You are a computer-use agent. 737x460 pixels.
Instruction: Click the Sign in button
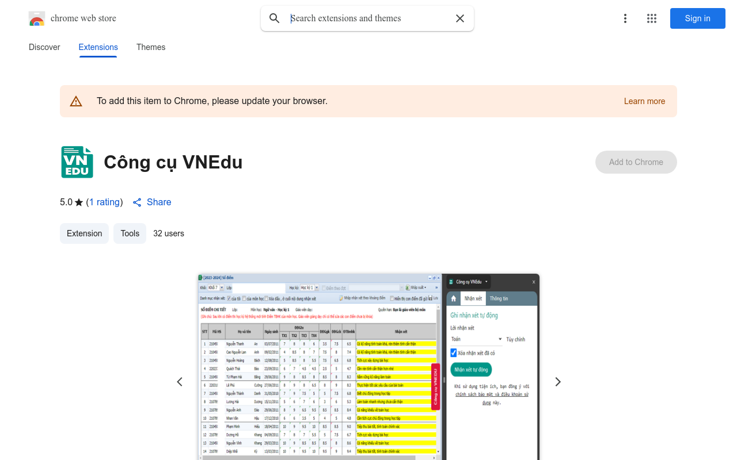[697, 18]
